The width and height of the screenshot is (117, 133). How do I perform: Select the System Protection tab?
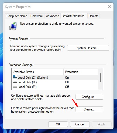(74, 15)
